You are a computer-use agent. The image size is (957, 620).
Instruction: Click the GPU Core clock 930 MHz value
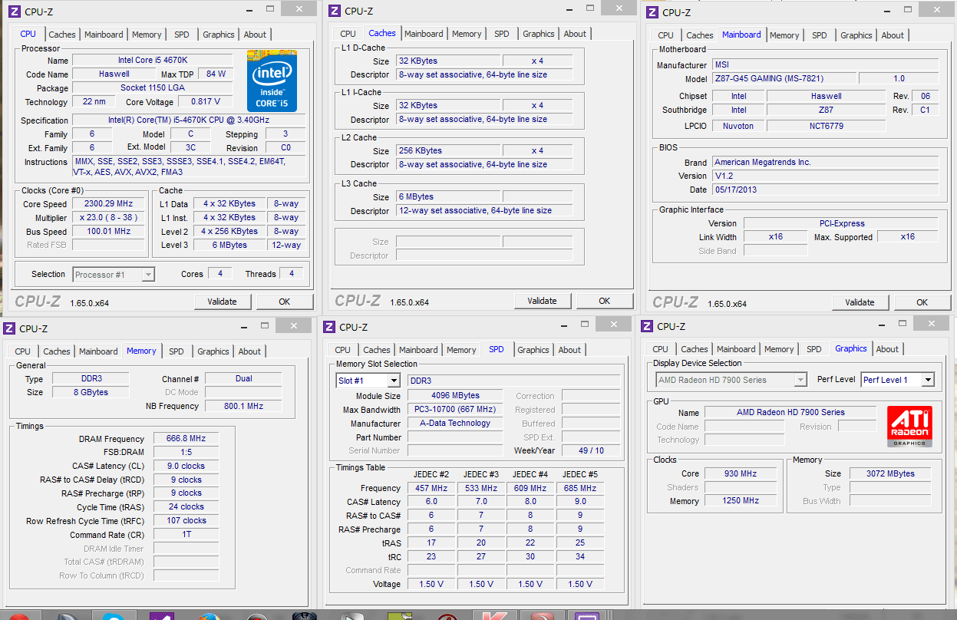point(739,474)
